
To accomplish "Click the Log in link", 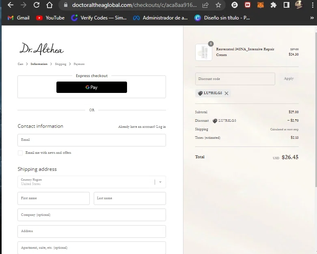I will [161, 127].
